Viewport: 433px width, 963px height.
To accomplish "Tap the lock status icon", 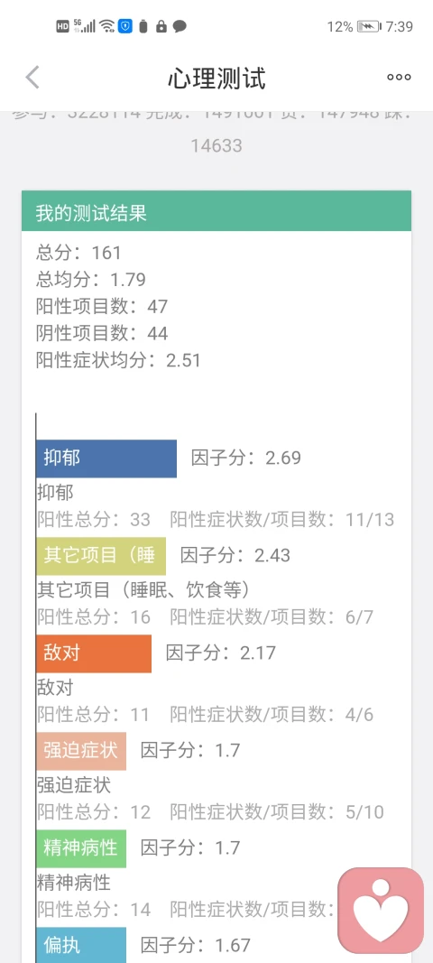I will point(161,26).
